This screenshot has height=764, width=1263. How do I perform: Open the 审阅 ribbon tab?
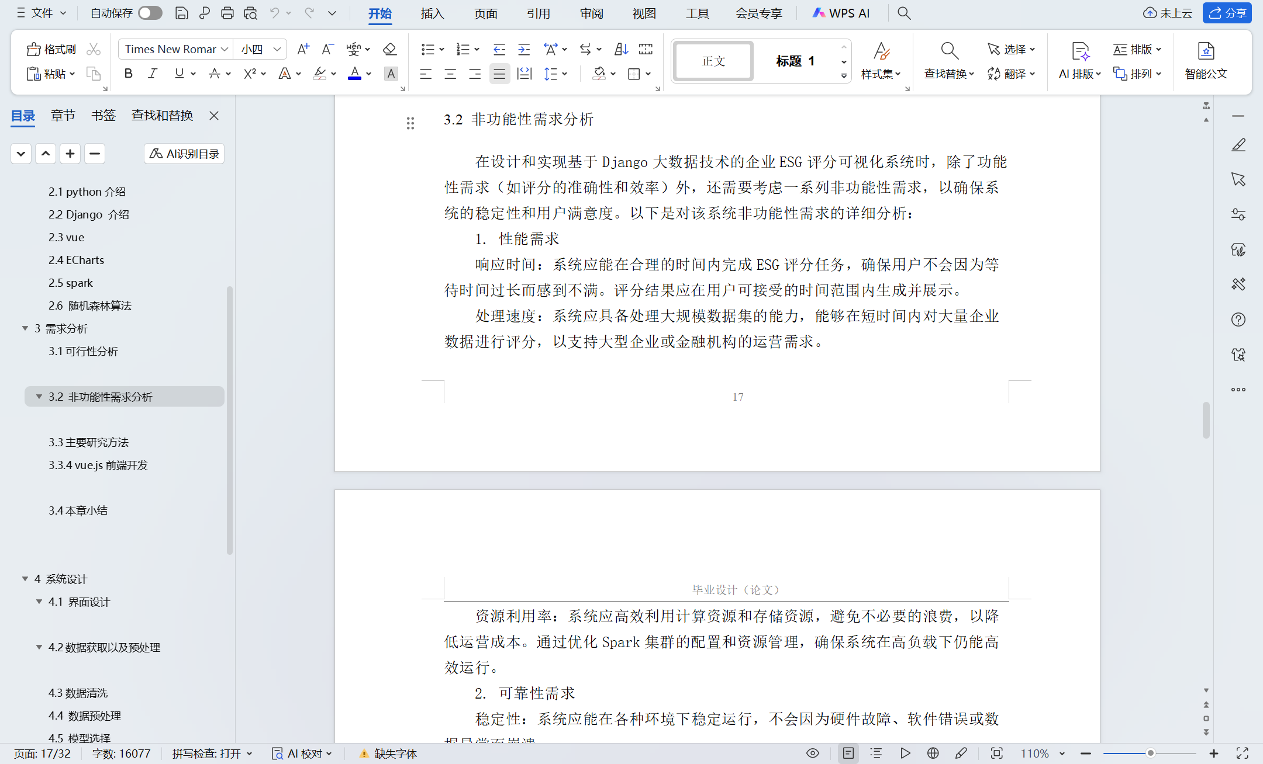pyautogui.click(x=591, y=13)
